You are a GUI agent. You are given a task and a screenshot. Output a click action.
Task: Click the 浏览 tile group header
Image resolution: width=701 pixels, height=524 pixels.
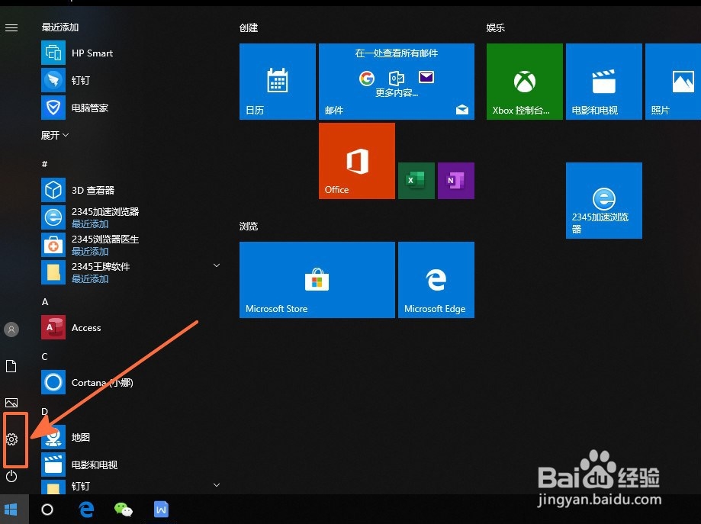249,227
